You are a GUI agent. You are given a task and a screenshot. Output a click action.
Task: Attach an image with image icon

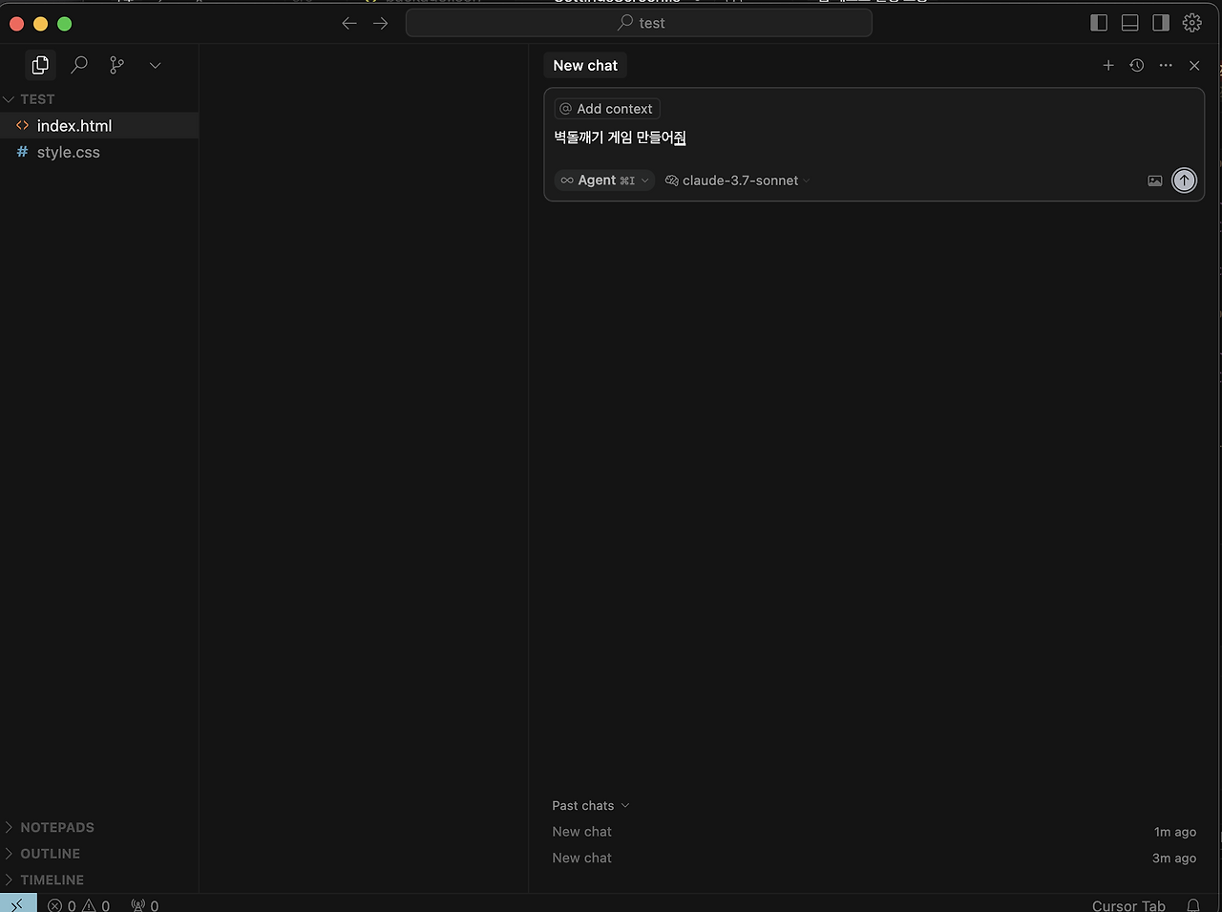[x=1155, y=180]
